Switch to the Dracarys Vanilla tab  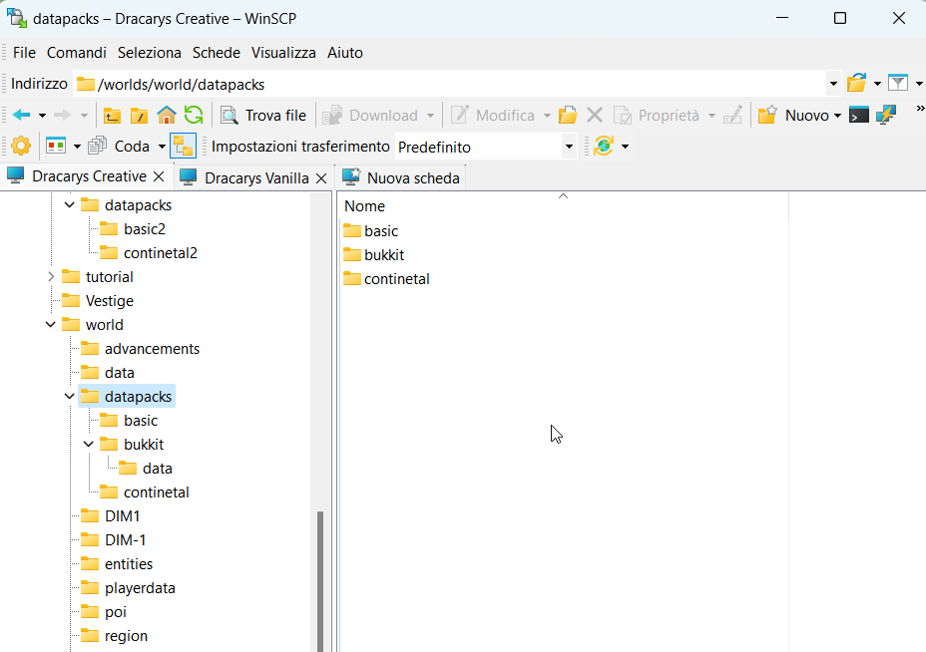pos(255,178)
